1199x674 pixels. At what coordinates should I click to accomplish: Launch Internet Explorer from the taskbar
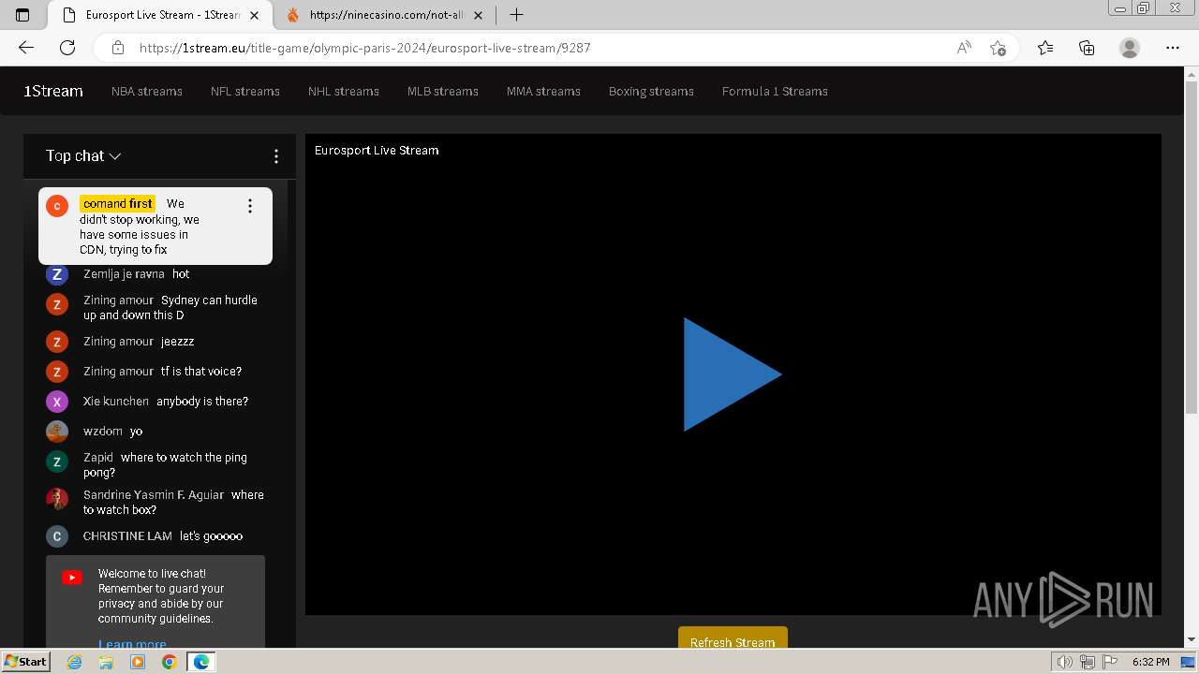click(75, 662)
